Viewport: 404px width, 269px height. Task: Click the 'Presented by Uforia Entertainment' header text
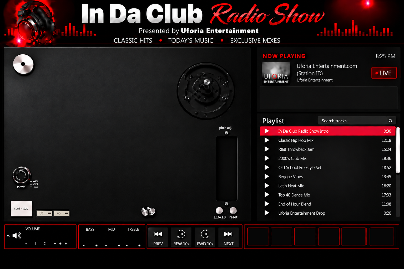tap(199, 31)
